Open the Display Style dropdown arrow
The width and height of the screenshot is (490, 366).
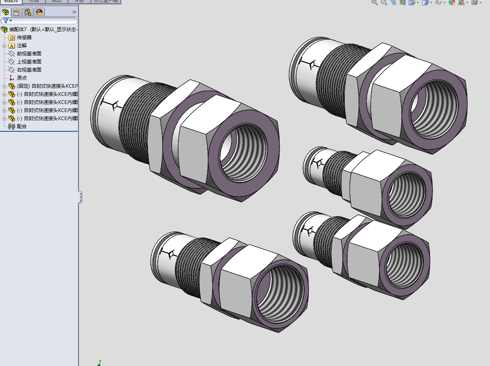pos(431,3)
